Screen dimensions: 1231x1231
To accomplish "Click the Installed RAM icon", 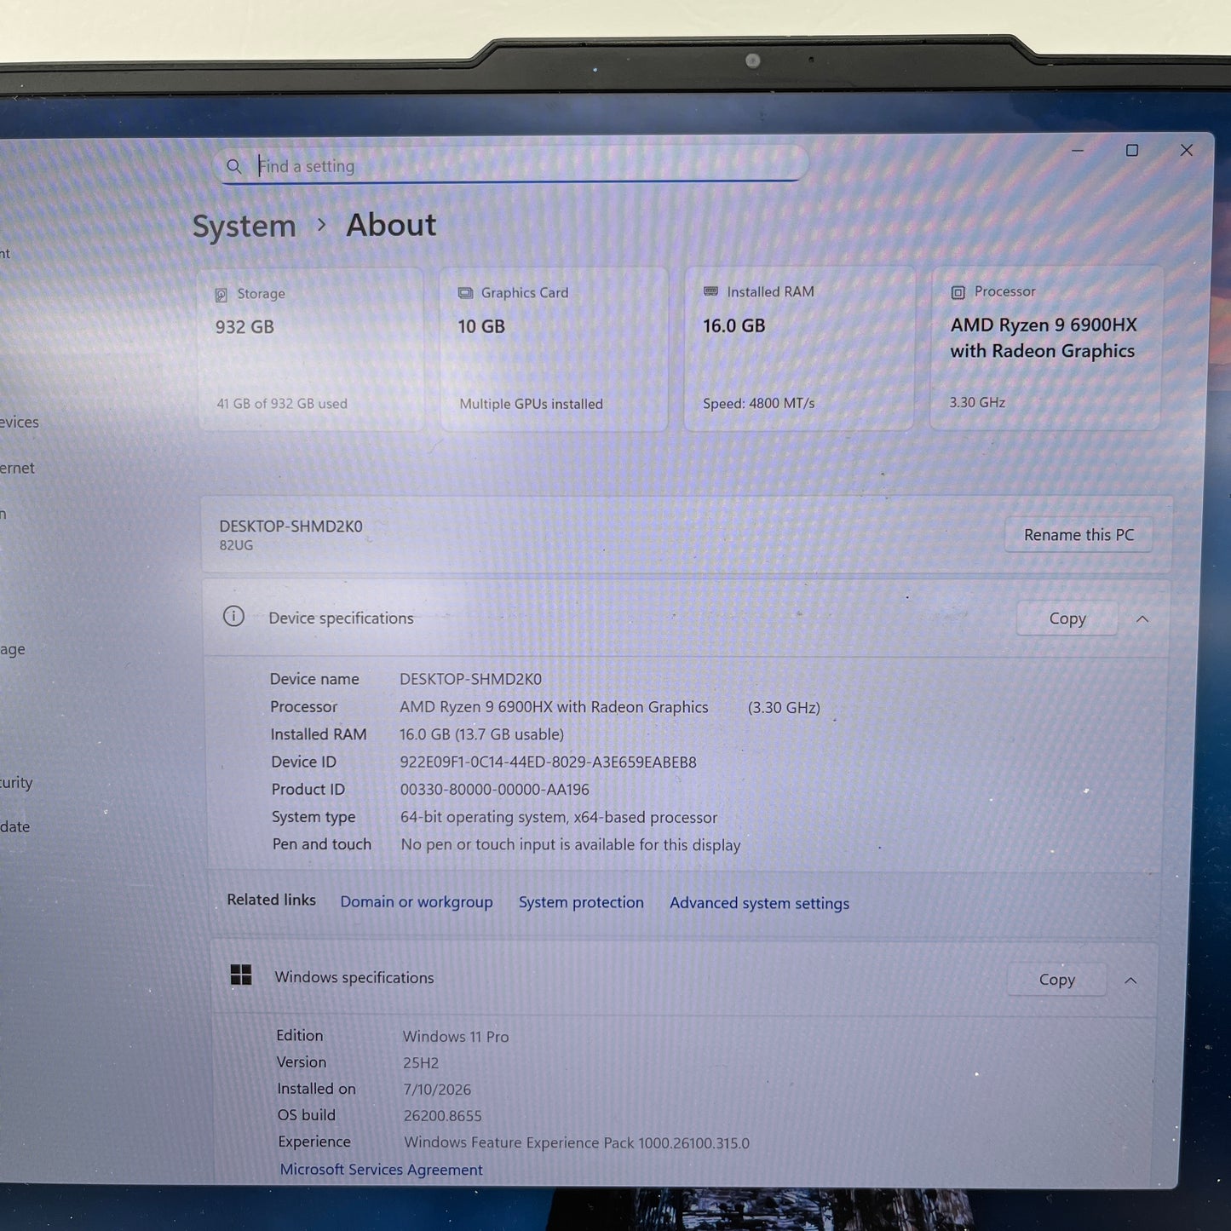I will click(710, 291).
